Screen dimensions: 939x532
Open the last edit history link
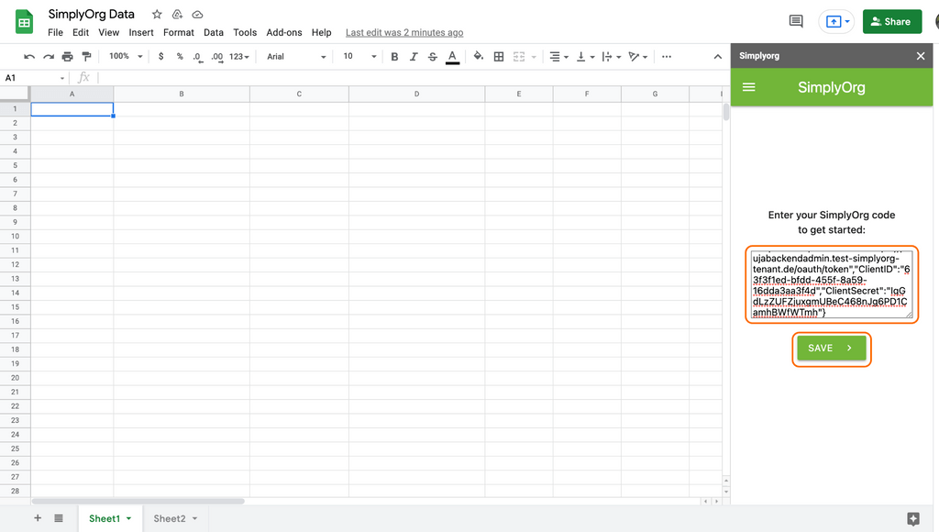(404, 32)
